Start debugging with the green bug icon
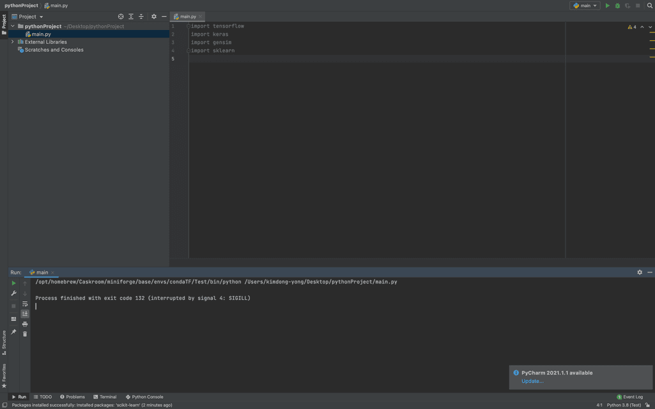655x409 pixels. click(x=617, y=5)
